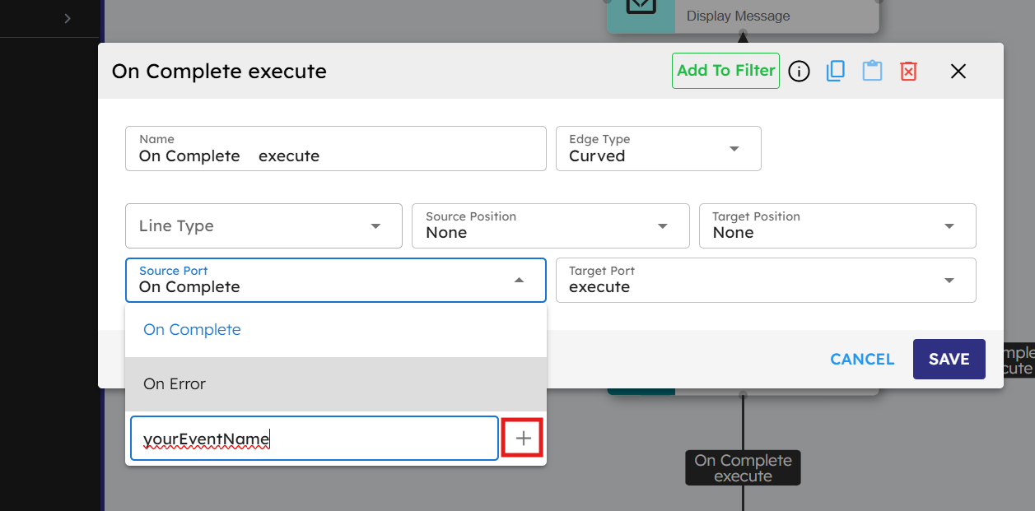Click the Display Message node icon
The image size is (1035, 511).
pos(641,8)
